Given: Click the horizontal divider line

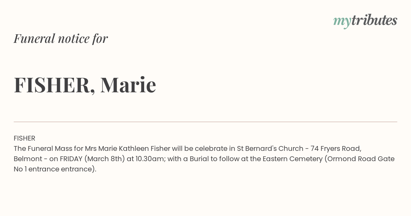Looking at the screenshot, I should coord(206,122).
